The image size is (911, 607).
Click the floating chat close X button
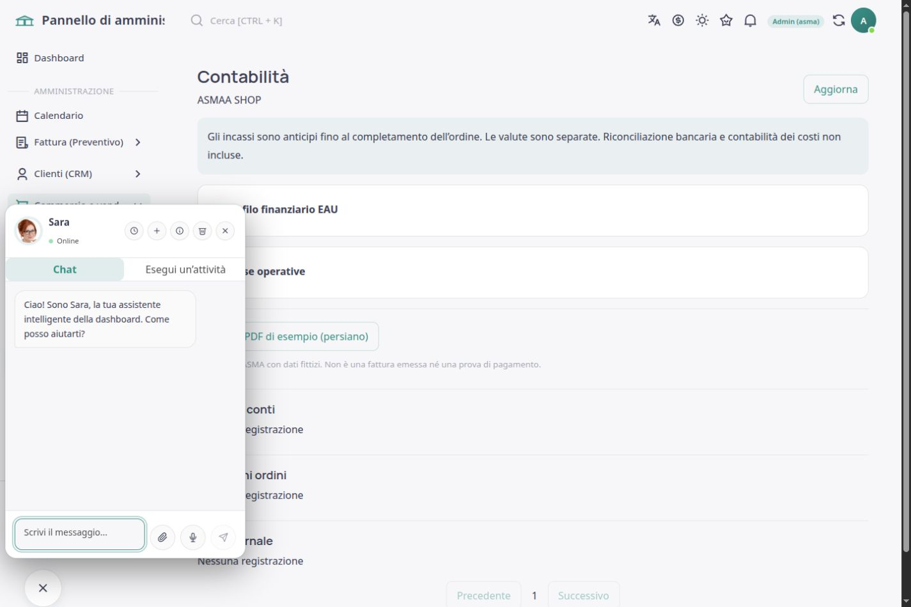(43, 588)
